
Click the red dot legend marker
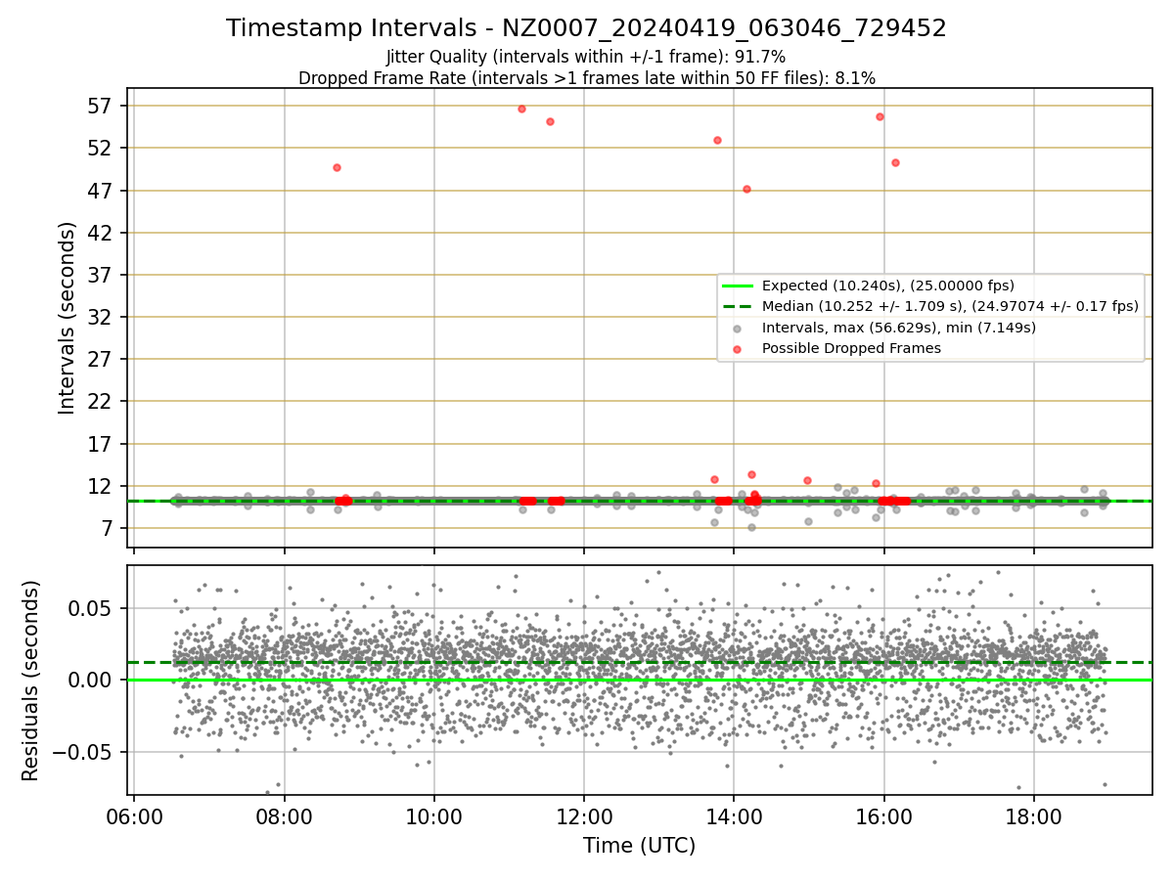739,348
